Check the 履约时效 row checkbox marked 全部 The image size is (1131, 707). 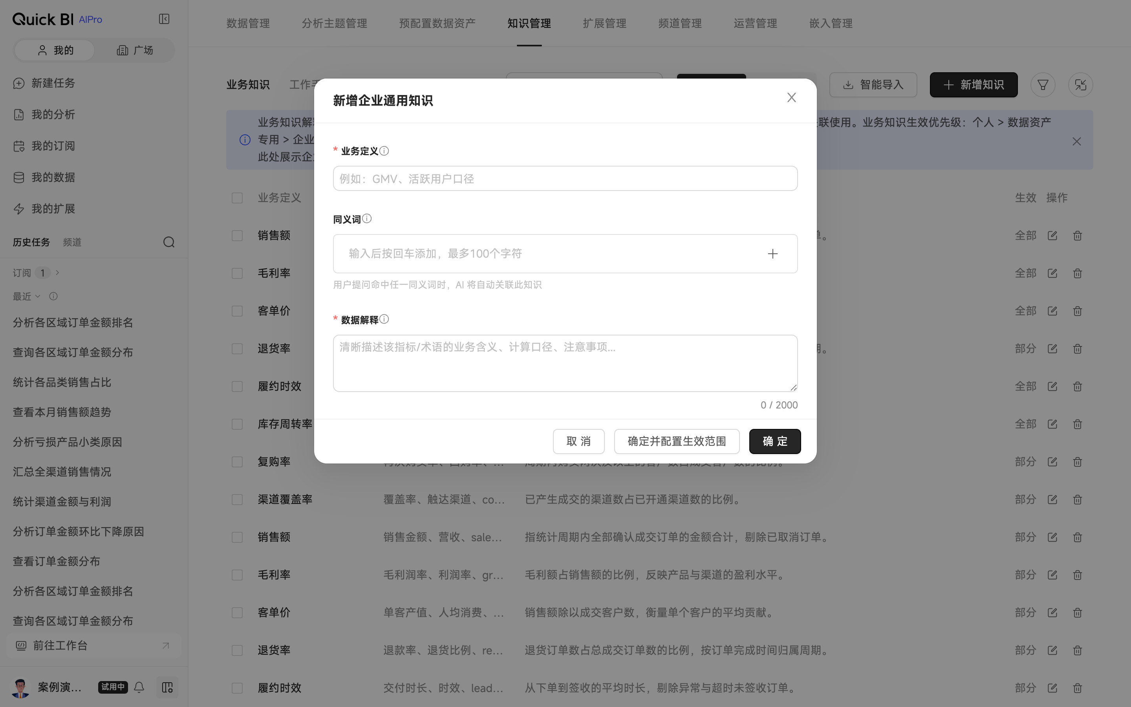[238, 386]
